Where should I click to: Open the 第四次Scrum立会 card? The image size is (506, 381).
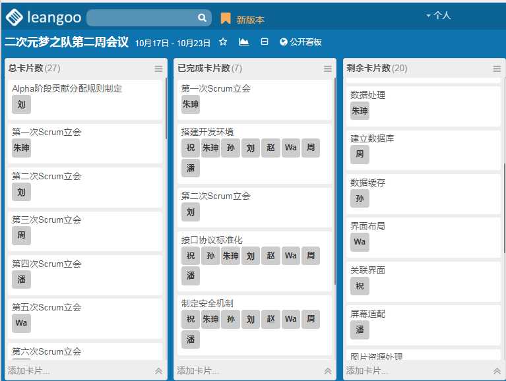tap(85, 276)
